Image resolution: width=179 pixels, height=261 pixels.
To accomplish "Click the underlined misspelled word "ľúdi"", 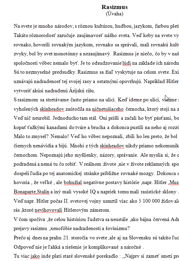I will [x=127, y=63].
